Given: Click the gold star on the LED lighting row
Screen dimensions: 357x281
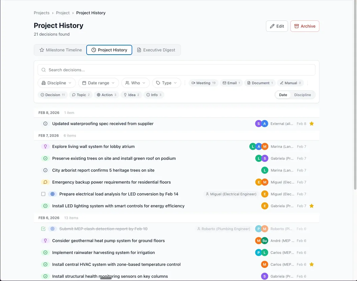Looking at the screenshot, I should pos(311,206).
